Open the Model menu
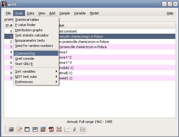Screen dimensions: 179x137 (94, 13)
